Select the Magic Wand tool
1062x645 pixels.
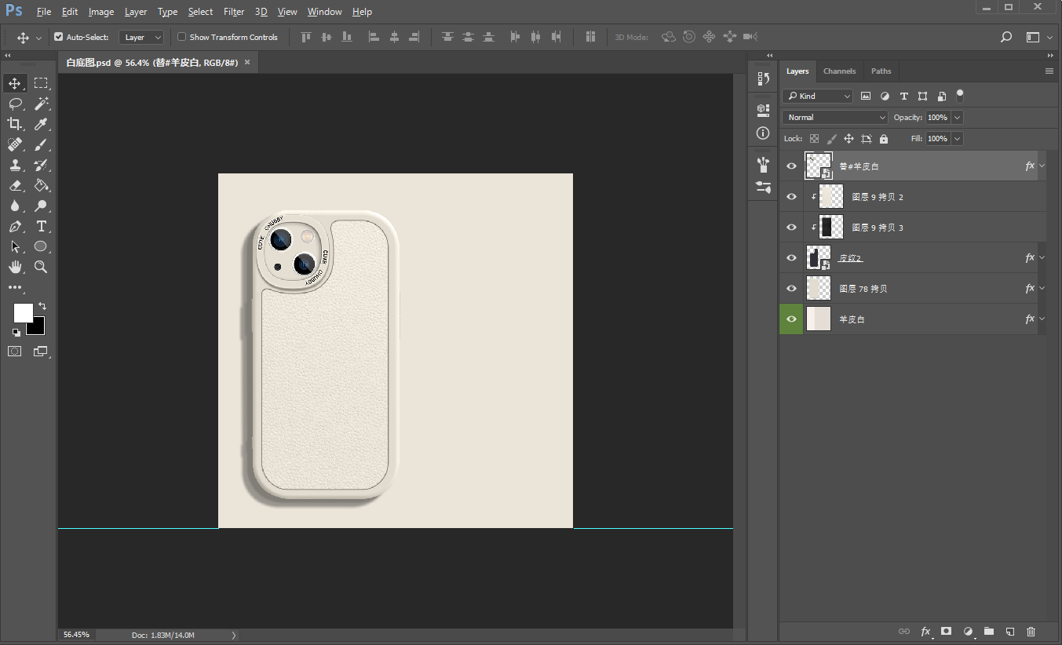[41, 104]
